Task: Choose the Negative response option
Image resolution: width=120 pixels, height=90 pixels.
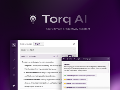Action: tap(75, 87)
